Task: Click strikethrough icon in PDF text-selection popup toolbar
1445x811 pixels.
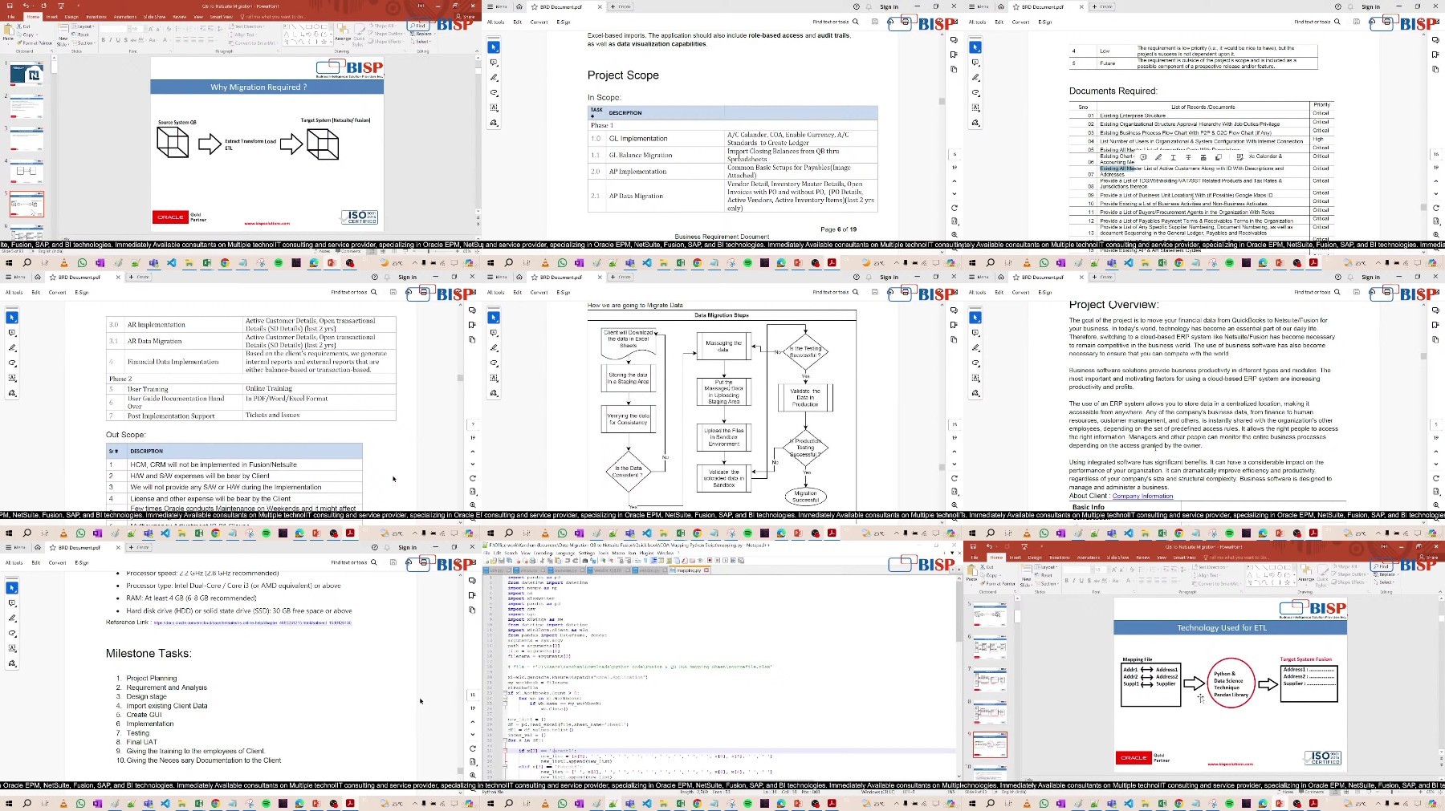Action: (1188, 157)
